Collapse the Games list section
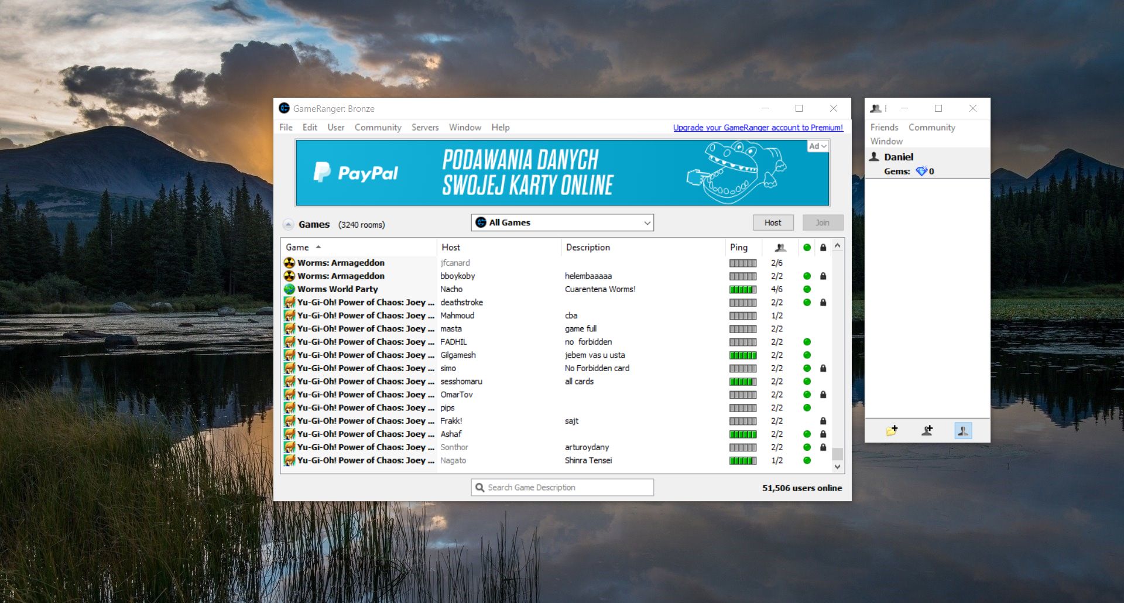 (288, 225)
